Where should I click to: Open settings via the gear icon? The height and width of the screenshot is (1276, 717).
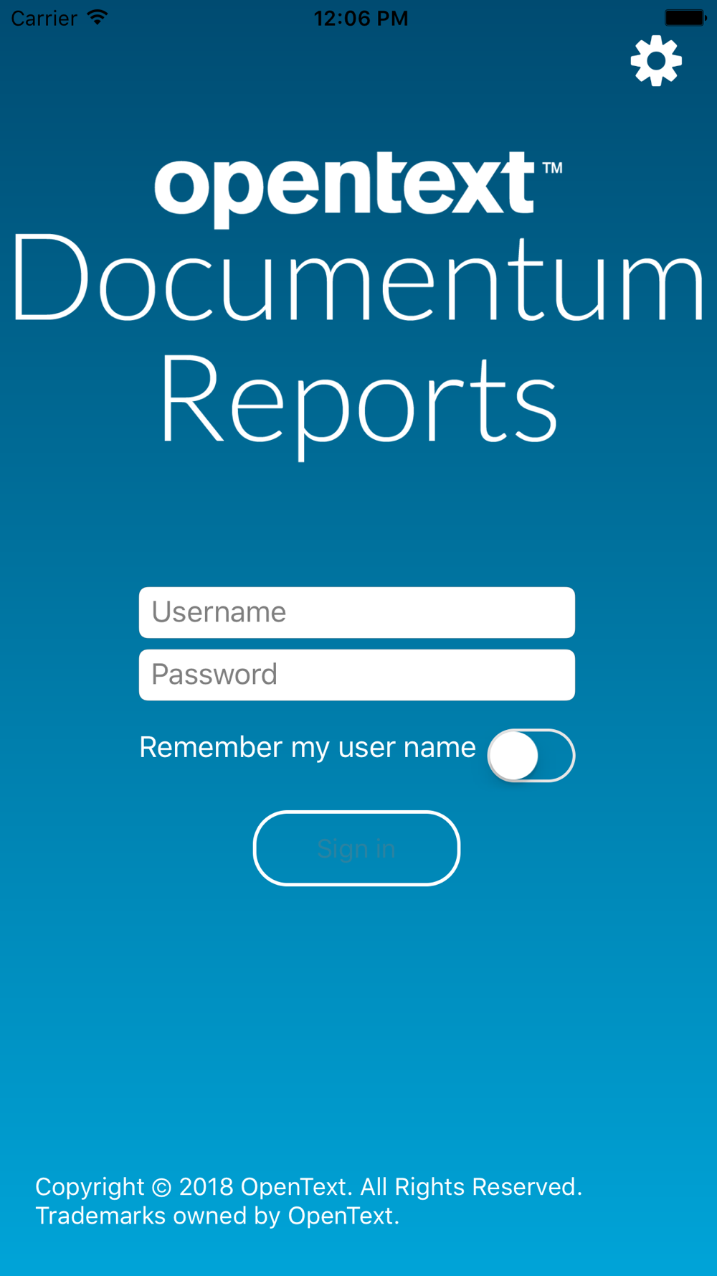[656, 61]
